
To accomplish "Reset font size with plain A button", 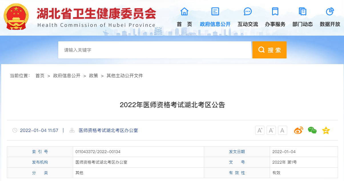I will [x=282, y=130].
